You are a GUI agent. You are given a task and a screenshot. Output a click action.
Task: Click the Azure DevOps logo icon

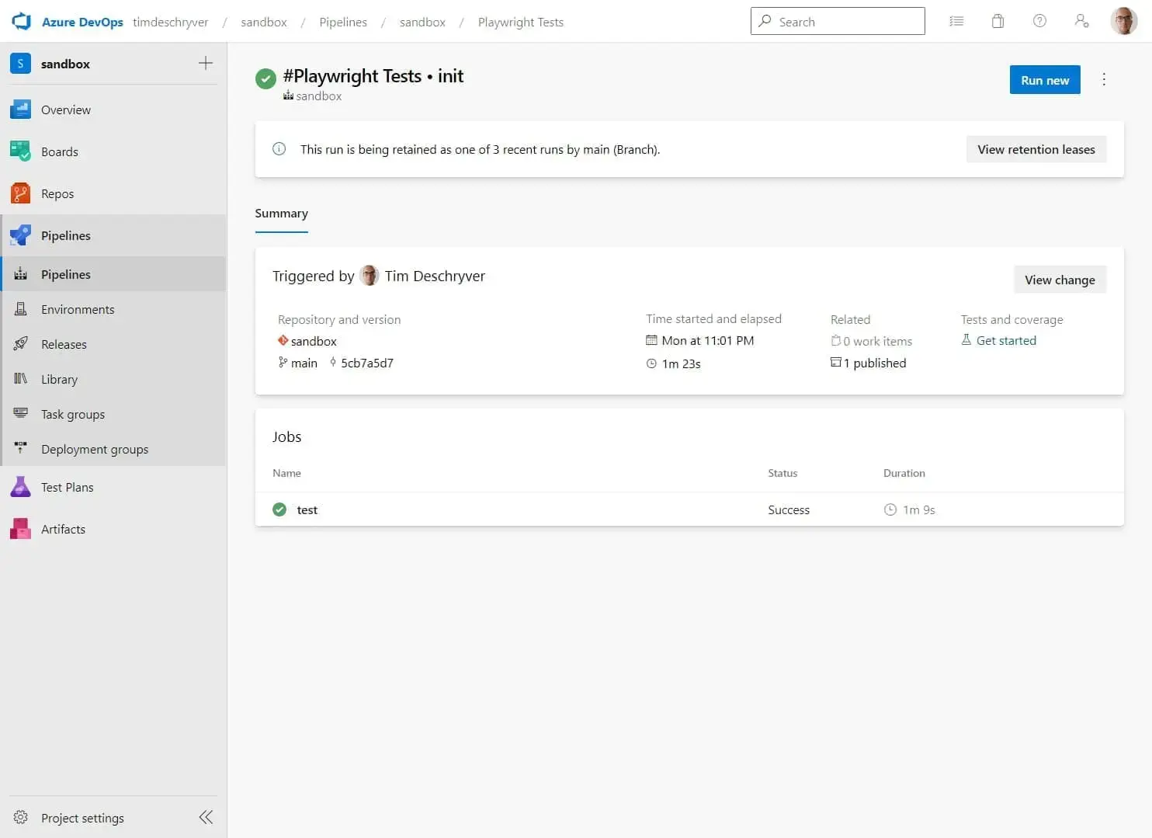(x=21, y=21)
